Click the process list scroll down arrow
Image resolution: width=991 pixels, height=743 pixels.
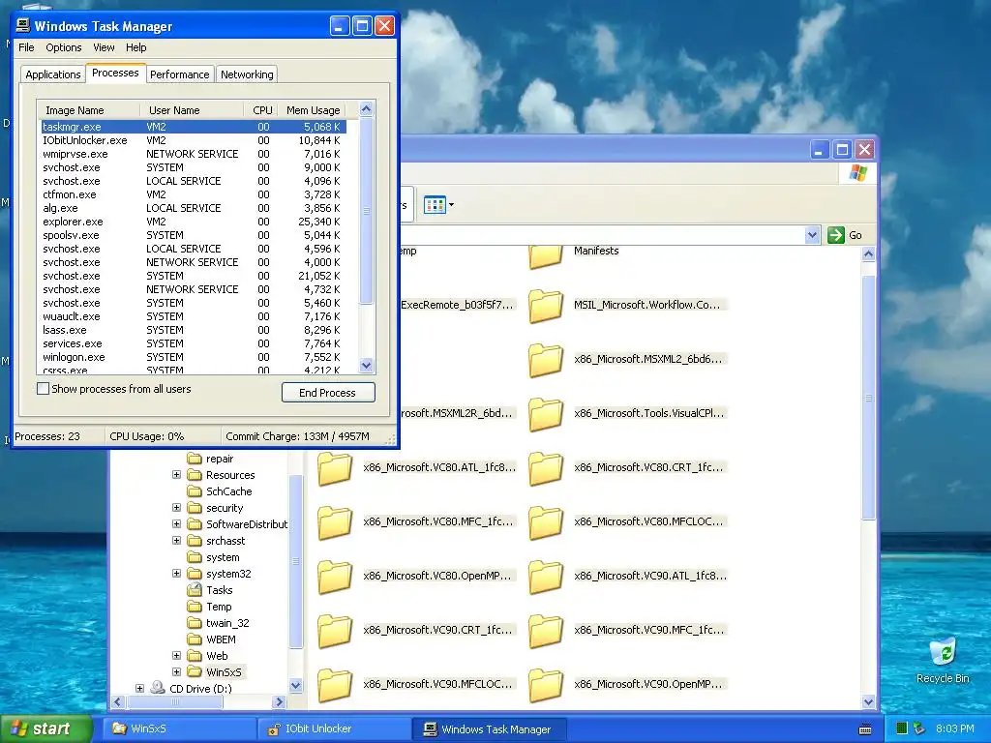coord(367,365)
